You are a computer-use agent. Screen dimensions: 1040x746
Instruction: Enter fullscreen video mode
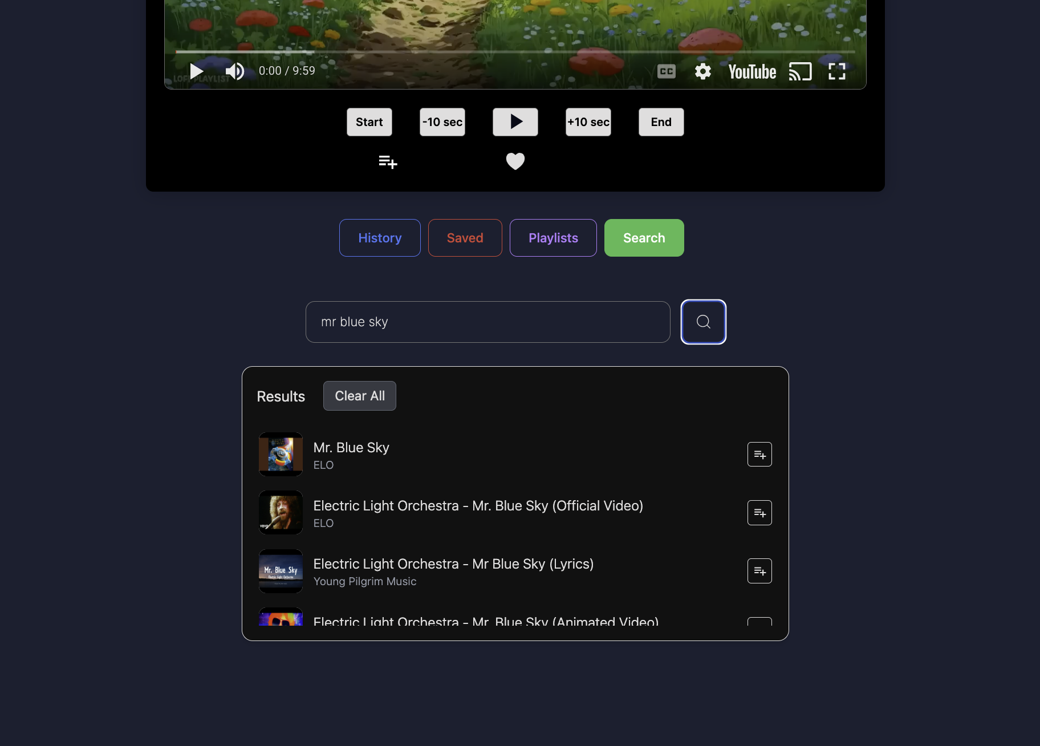click(836, 71)
